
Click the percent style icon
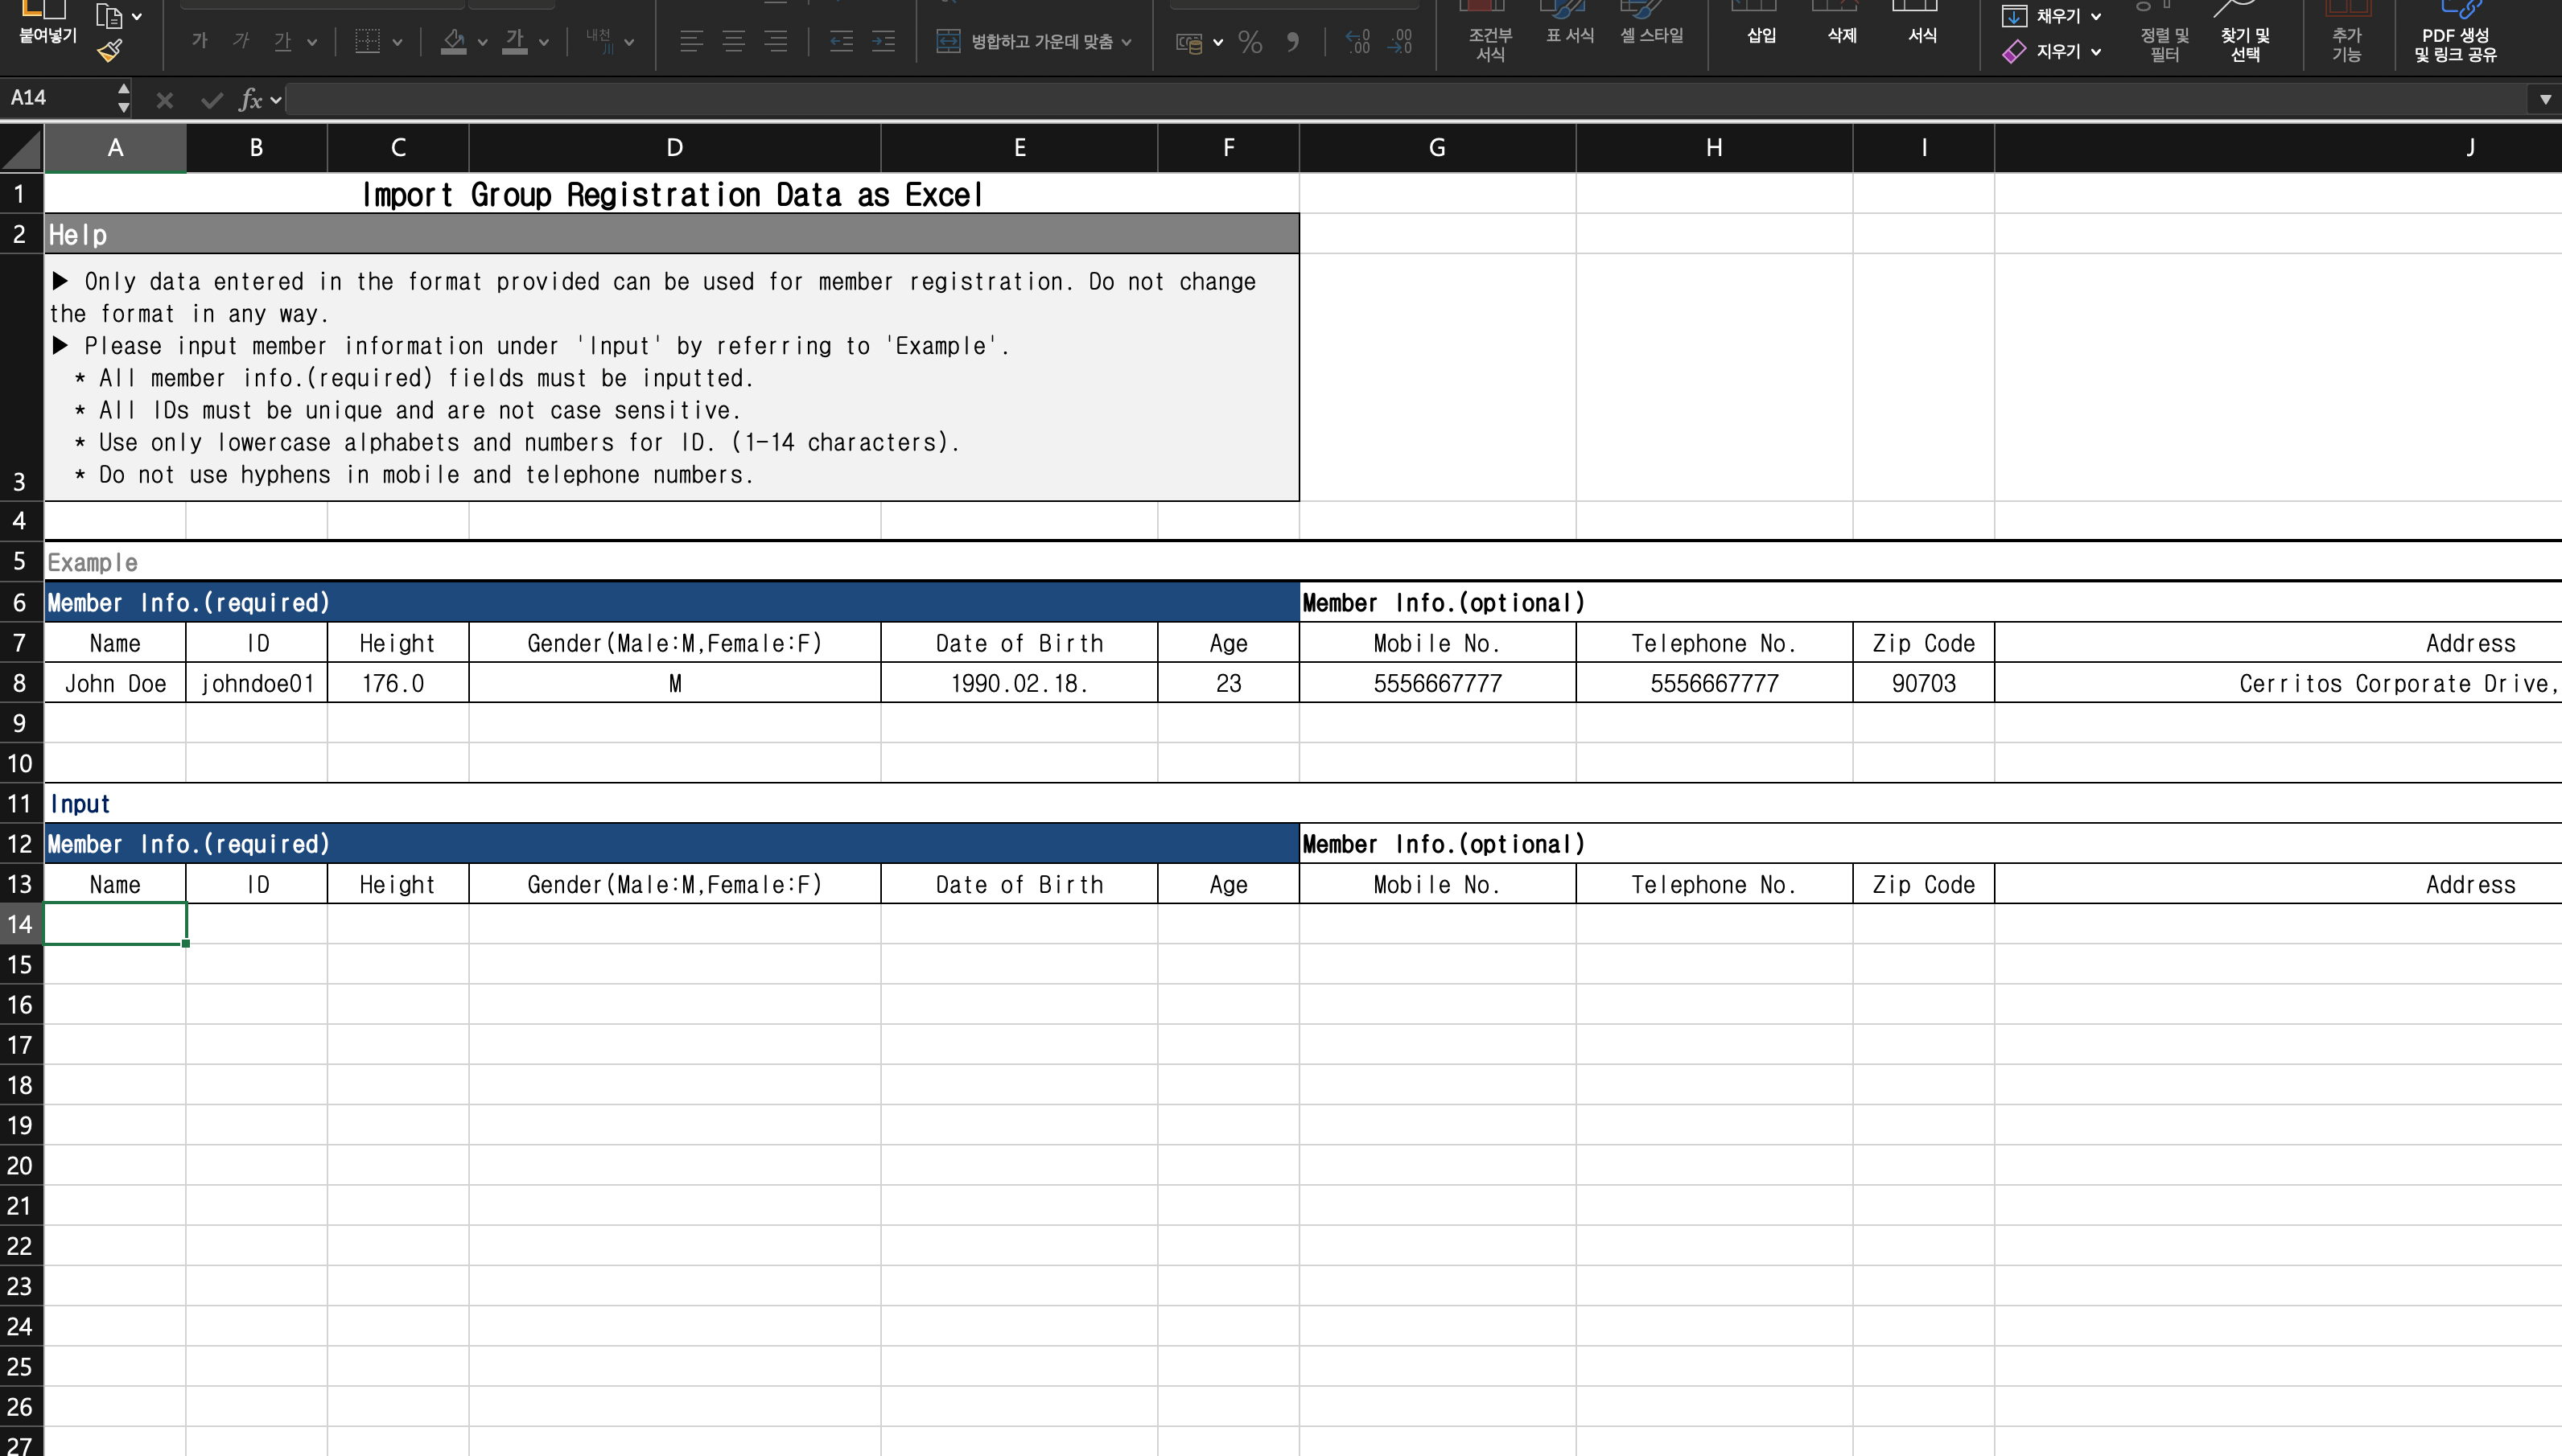(x=1250, y=41)
